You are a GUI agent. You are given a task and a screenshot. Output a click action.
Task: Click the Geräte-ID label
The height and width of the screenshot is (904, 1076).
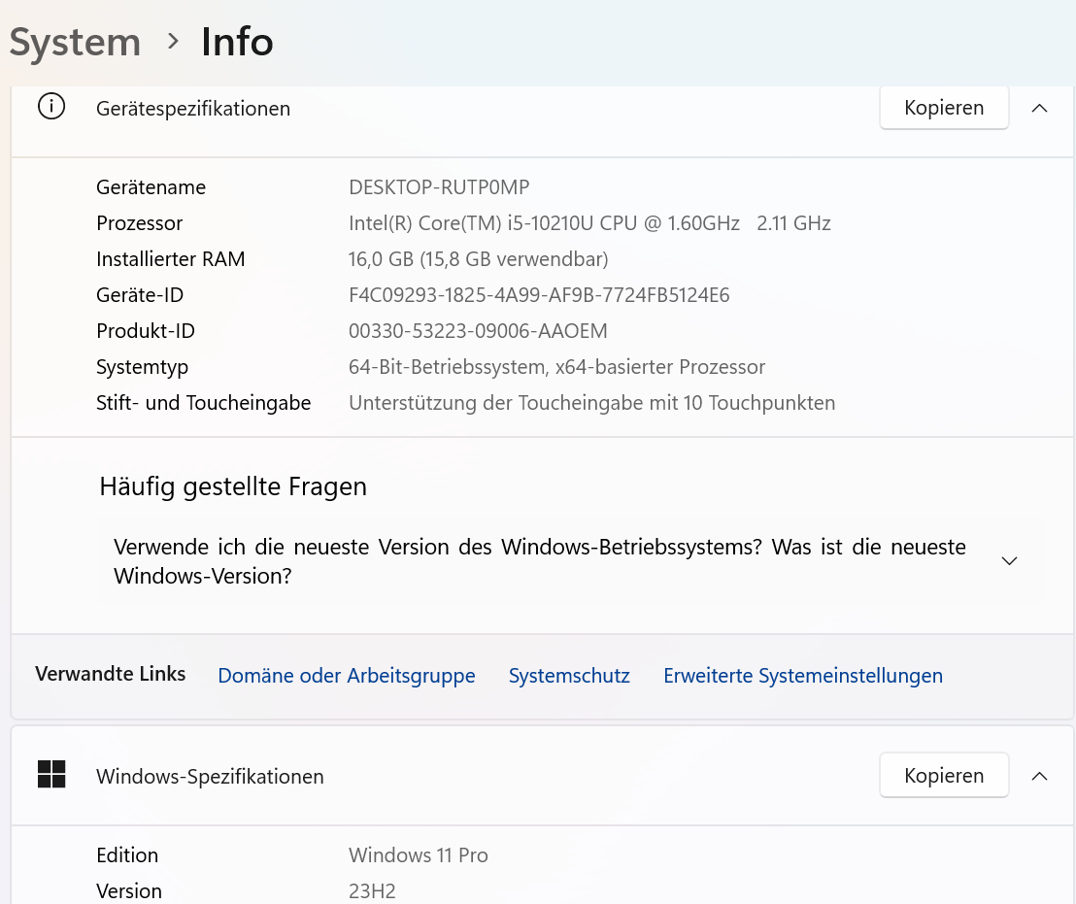point(140,295)
